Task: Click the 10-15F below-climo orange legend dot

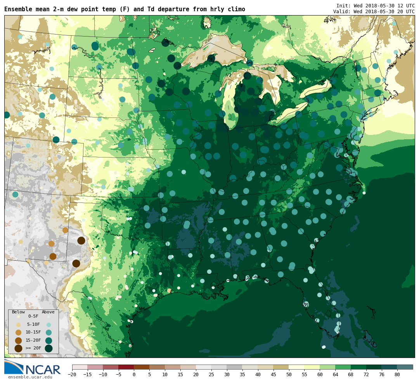Action: tap(19, 333)
